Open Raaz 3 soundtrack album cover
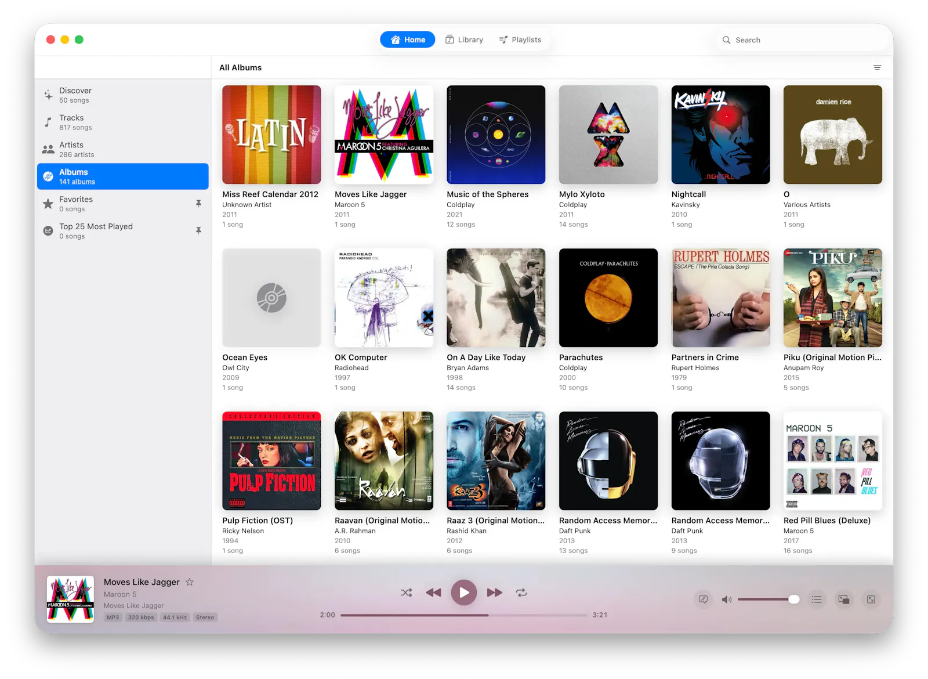 click(x=496, y=461)
